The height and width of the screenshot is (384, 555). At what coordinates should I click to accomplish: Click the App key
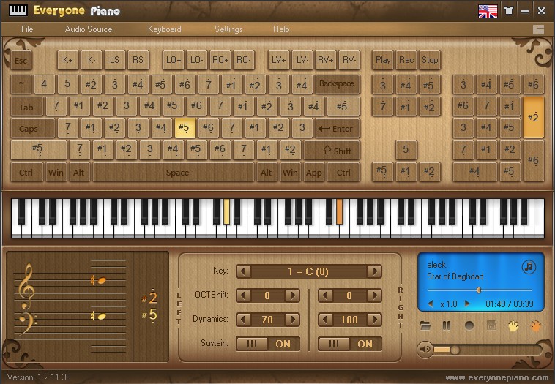tap(313, 173)
